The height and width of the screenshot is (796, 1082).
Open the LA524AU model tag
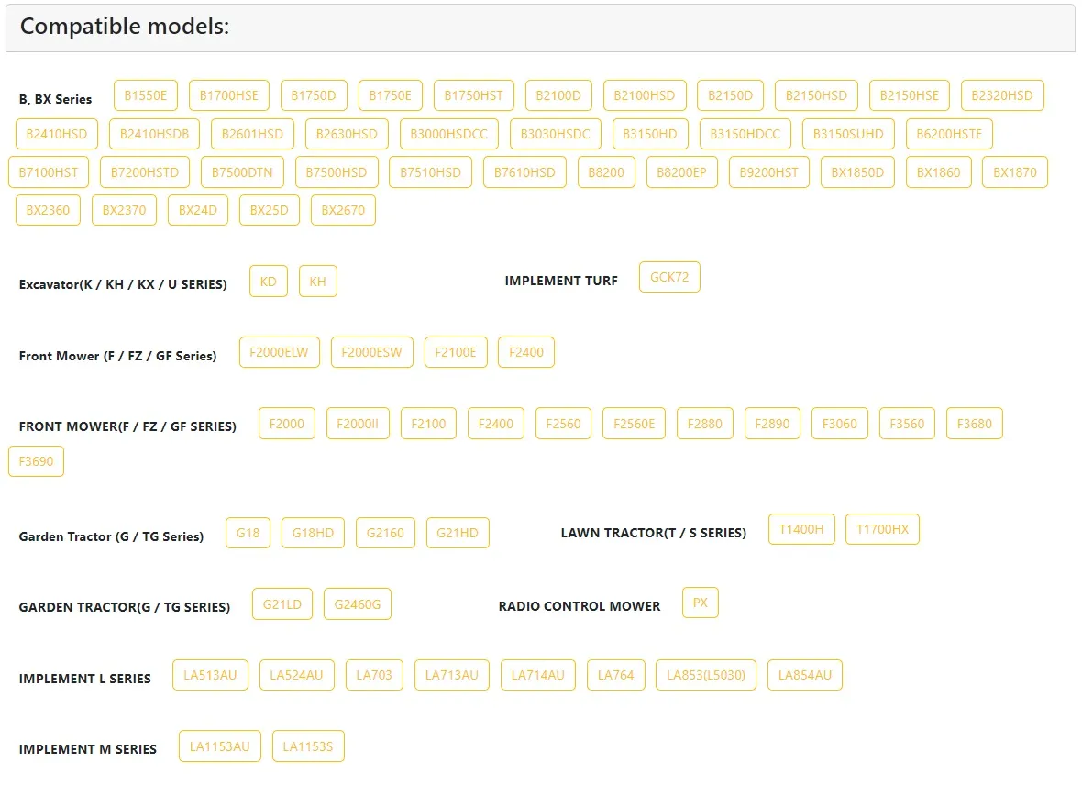[x=297, y=675]
